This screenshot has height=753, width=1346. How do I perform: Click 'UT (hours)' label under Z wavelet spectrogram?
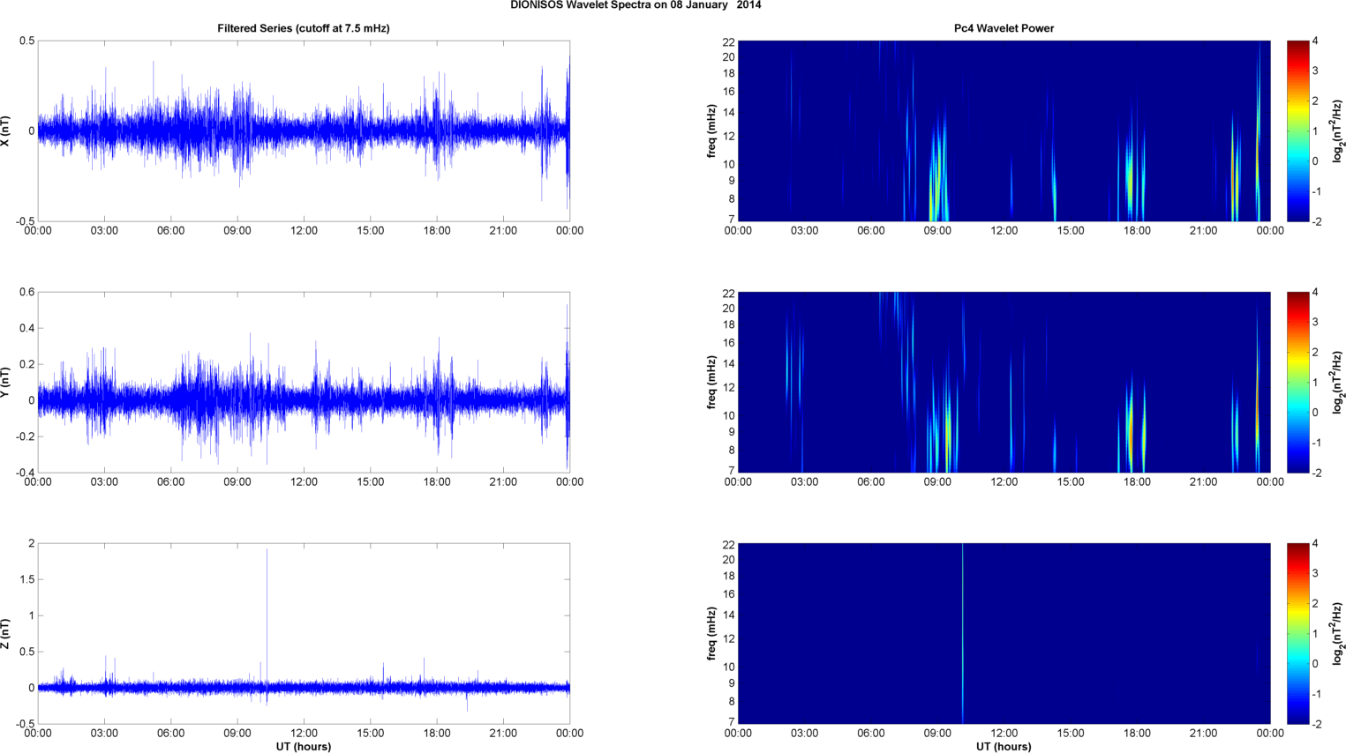(x=1004, y=746)
